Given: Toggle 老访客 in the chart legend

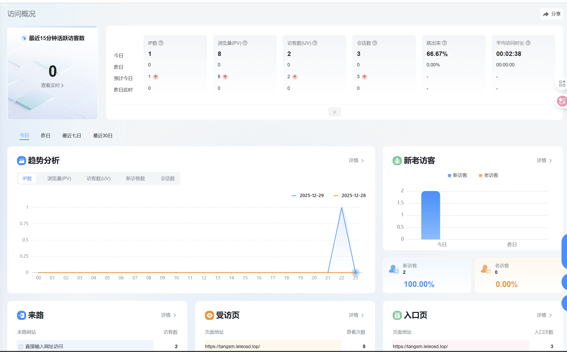Looking at the screenshot, I should pos(488,175).
